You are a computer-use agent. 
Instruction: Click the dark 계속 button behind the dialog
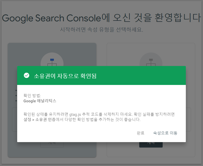point(151,145)
